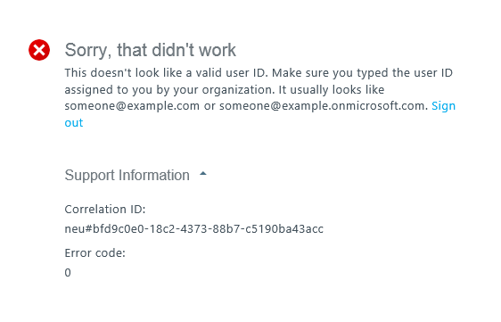Click the sentence "This doesn't look like a valid user ID."

166,73
